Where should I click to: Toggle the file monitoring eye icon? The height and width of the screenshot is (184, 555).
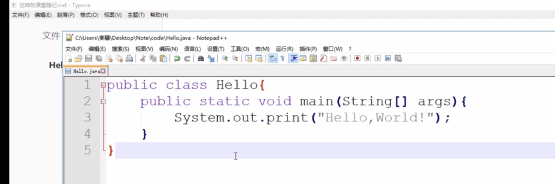point(343,58)
